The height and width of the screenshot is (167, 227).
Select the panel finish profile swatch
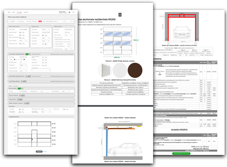[105, 70]
